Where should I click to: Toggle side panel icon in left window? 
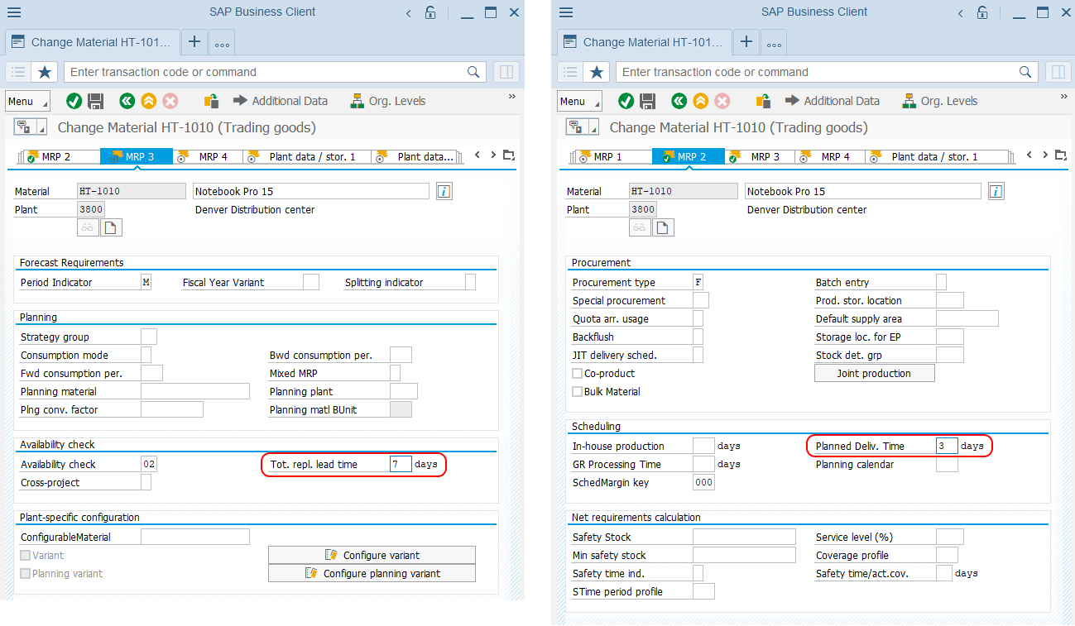click(506, 72)
